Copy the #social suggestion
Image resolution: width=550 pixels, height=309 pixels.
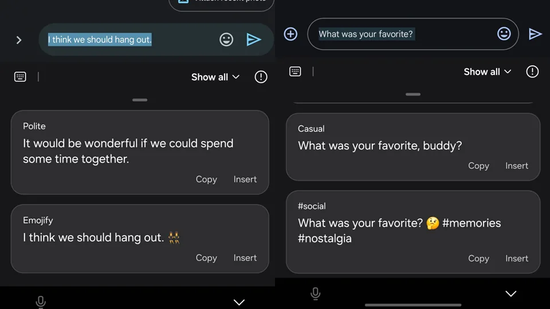[478, 259]
